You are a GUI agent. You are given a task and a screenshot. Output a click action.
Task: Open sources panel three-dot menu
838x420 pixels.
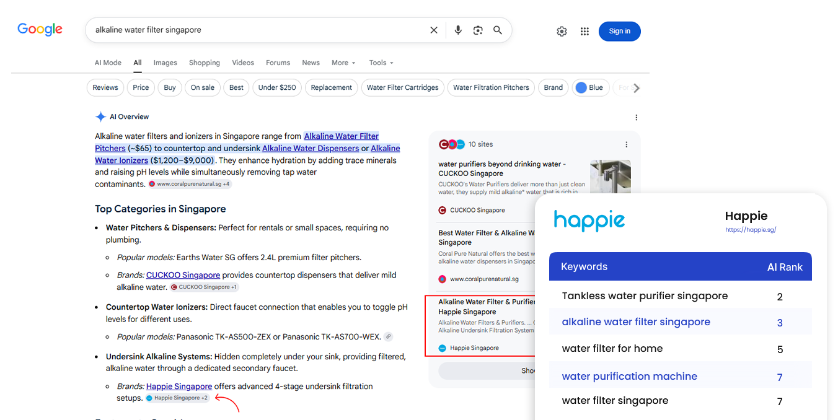626,144
